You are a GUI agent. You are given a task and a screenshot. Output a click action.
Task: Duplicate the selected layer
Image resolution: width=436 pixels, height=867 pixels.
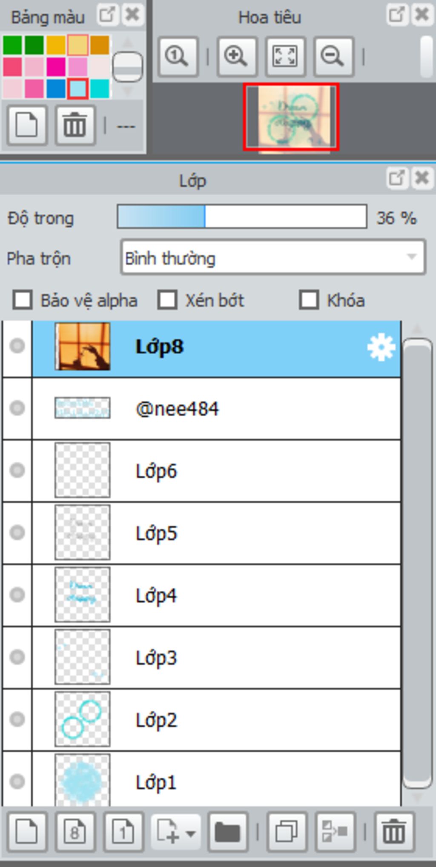[x=286, y=832]
